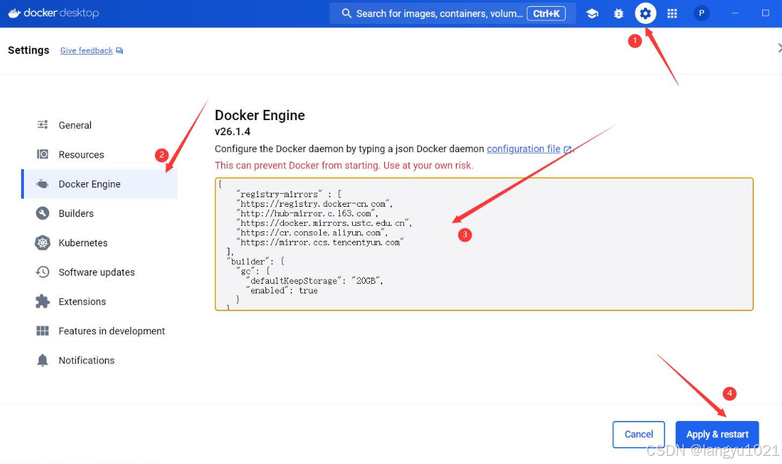Click the Ctrl+K shortcut badge
The width and height of the screenshot is (782, 464).
(x=546, y=14)
